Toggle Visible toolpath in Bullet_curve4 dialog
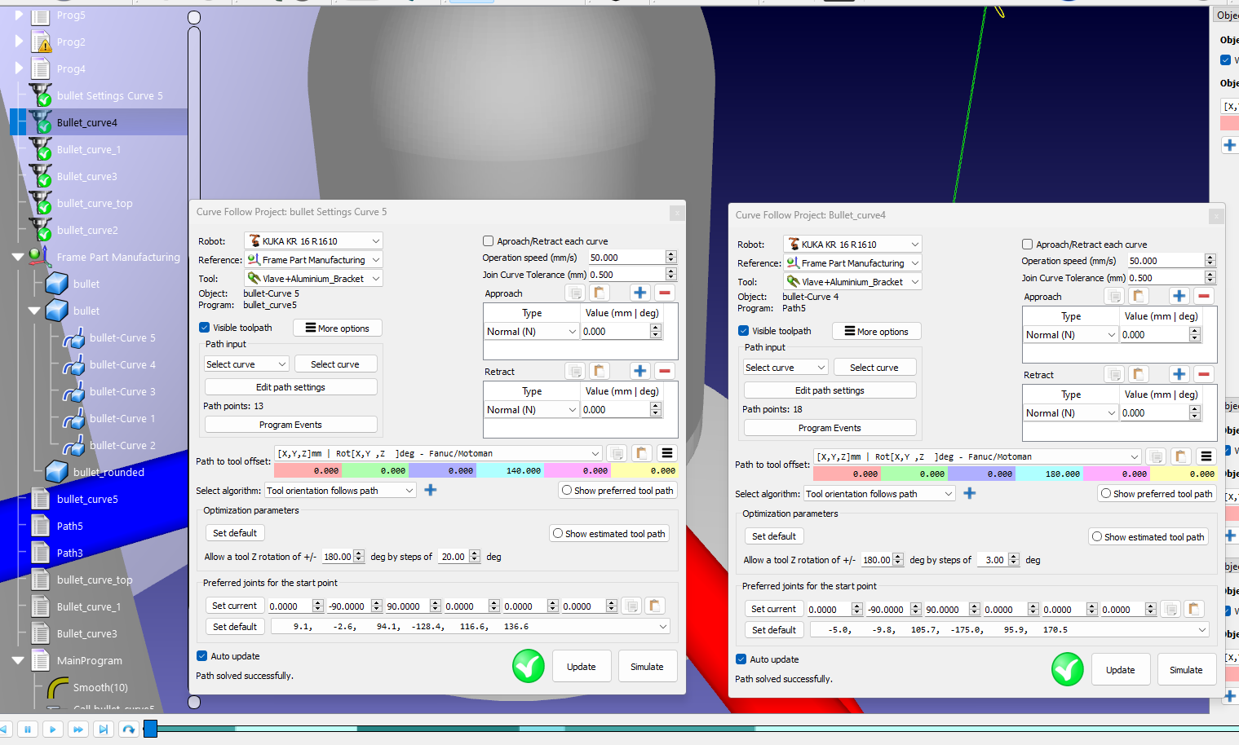1239x745 pixels. point(744,331)
